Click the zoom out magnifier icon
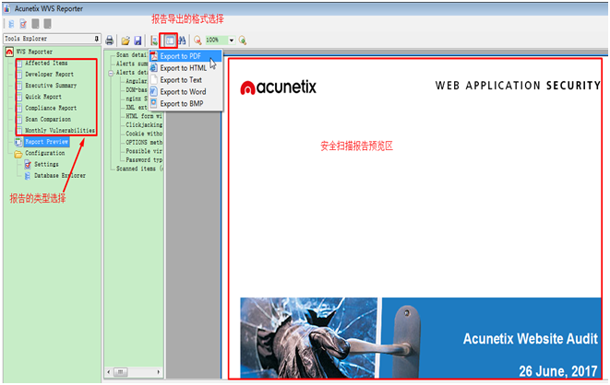The width and height of the screenshot is (610, 385). point(197,41)
